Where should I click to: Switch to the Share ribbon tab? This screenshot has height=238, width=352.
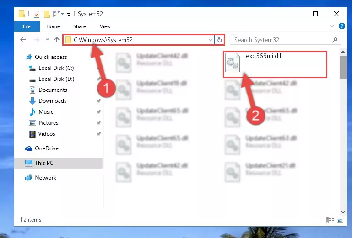click(80, 26)
